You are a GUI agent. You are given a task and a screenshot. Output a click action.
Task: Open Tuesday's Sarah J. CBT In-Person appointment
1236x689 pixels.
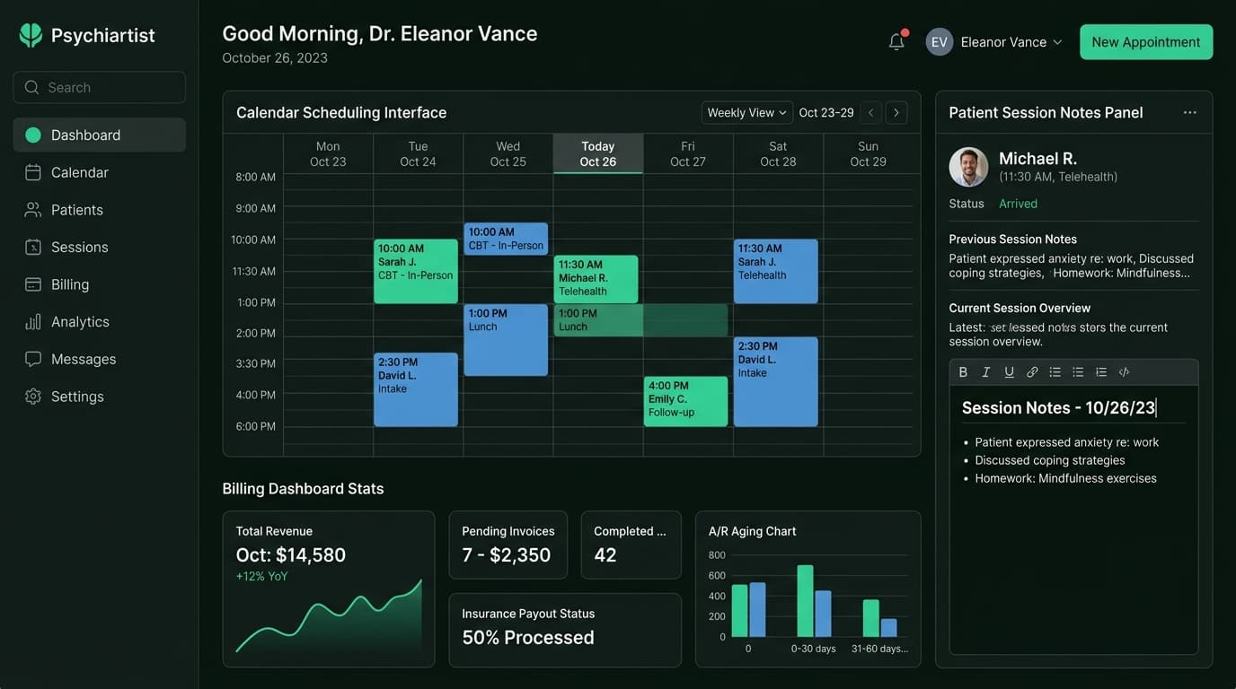416,271
